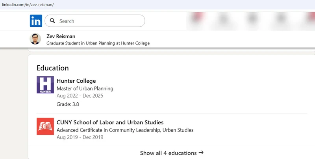
Task: Click the Hunter College purple logo
Action: click(x=45, y=85)
